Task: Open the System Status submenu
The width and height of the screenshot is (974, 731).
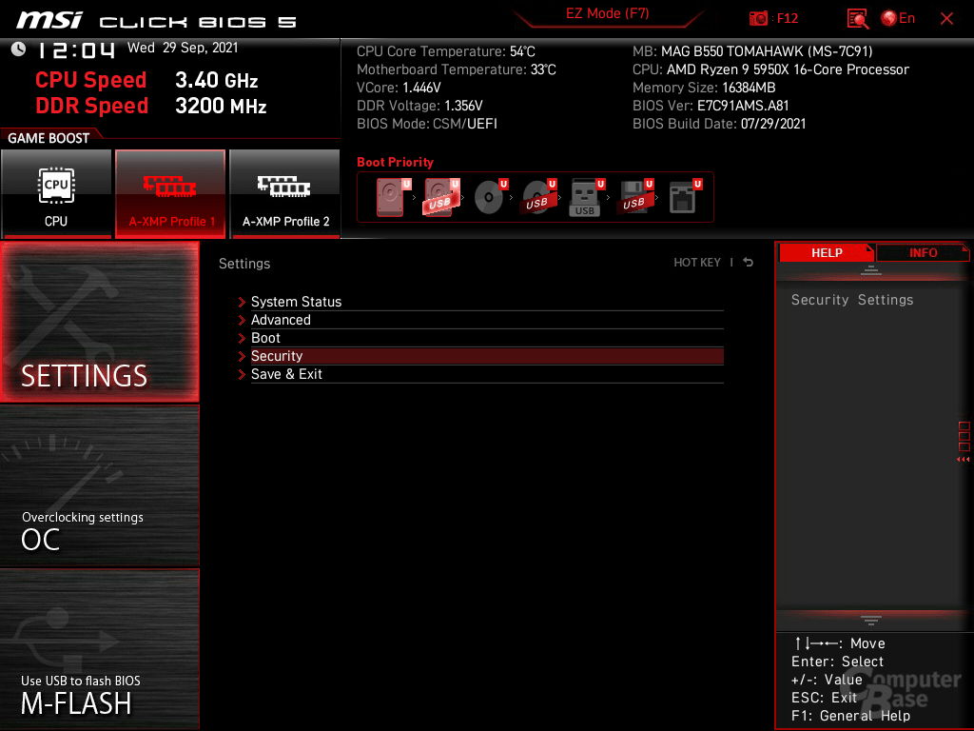Action: click(487, 302)
